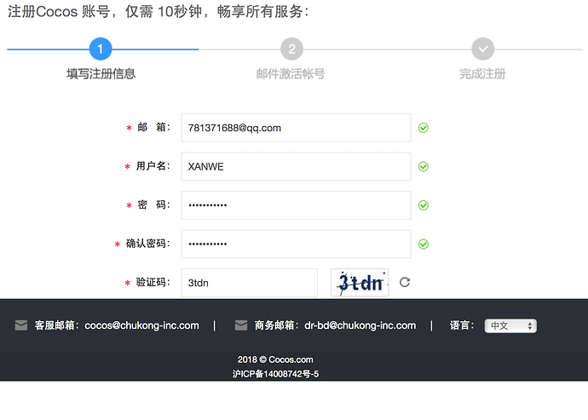
Task: Click the email input field
Action: 296,128
